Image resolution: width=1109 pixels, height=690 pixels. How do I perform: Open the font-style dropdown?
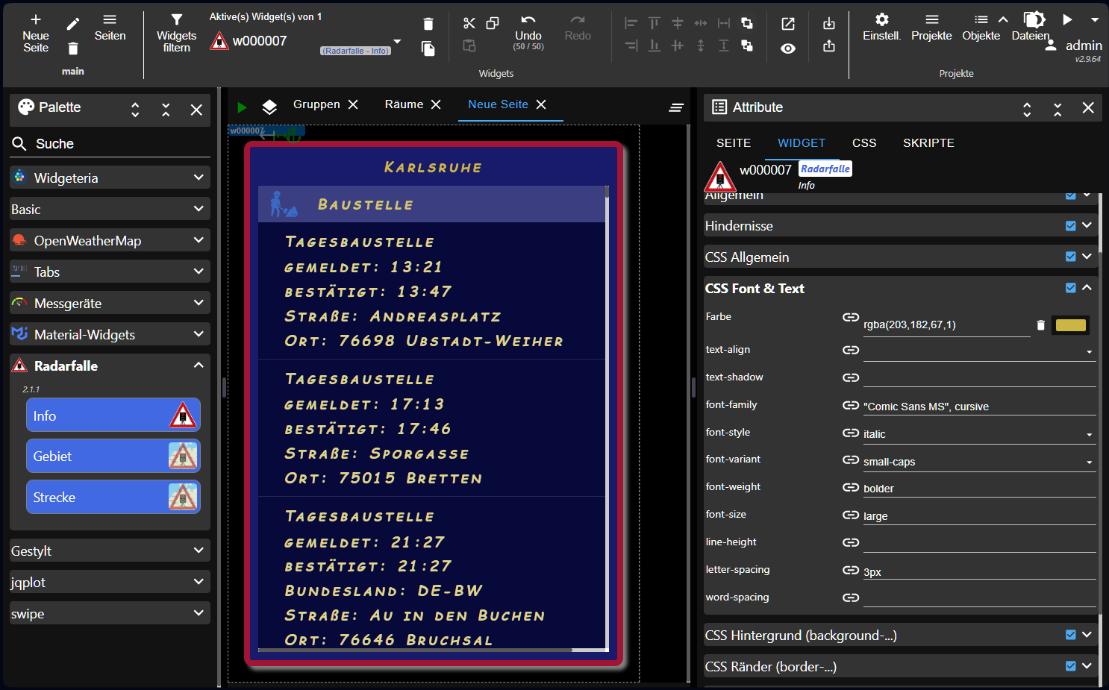click(x=978, y=434)
